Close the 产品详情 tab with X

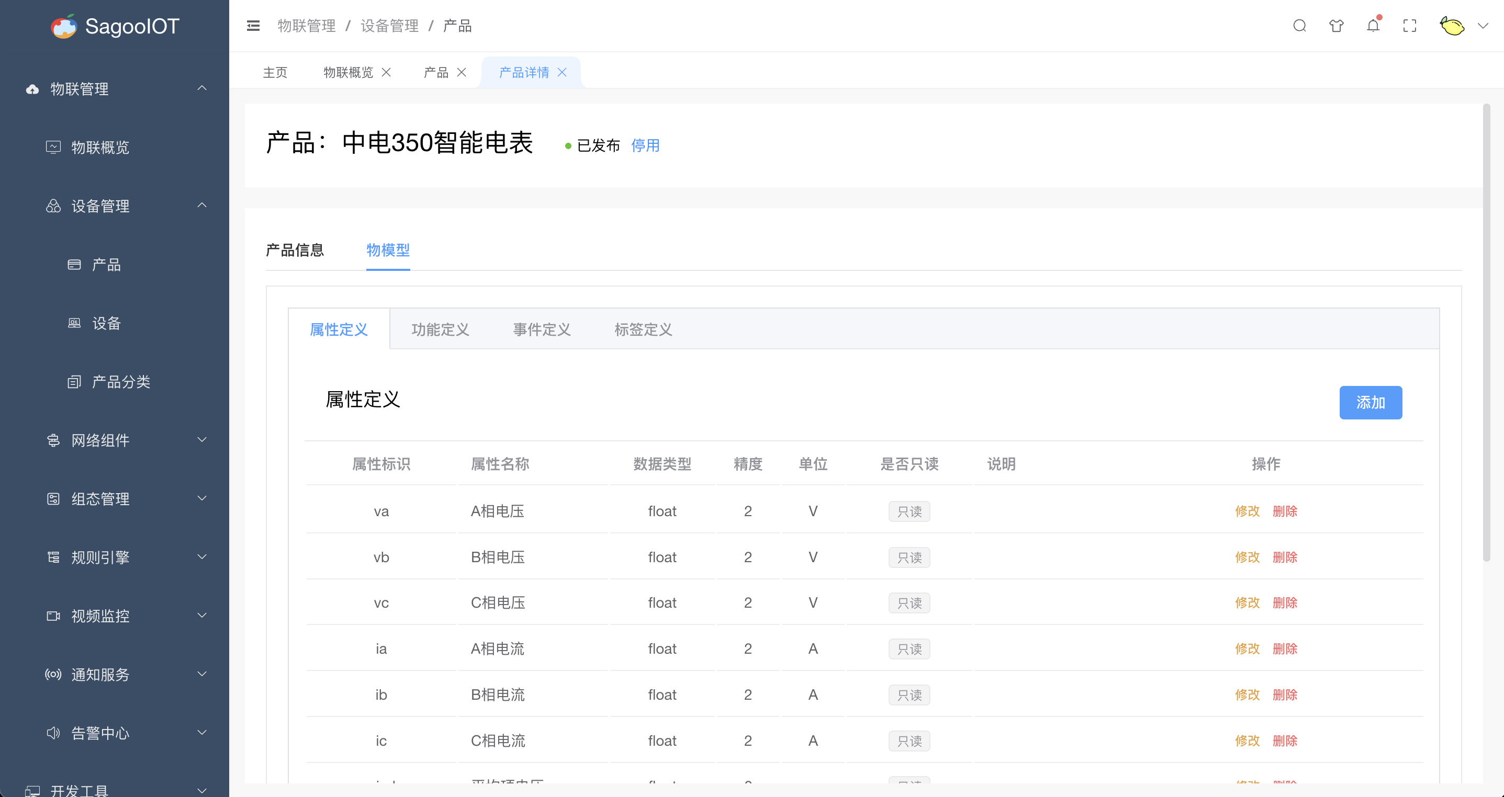pos(562,72)
